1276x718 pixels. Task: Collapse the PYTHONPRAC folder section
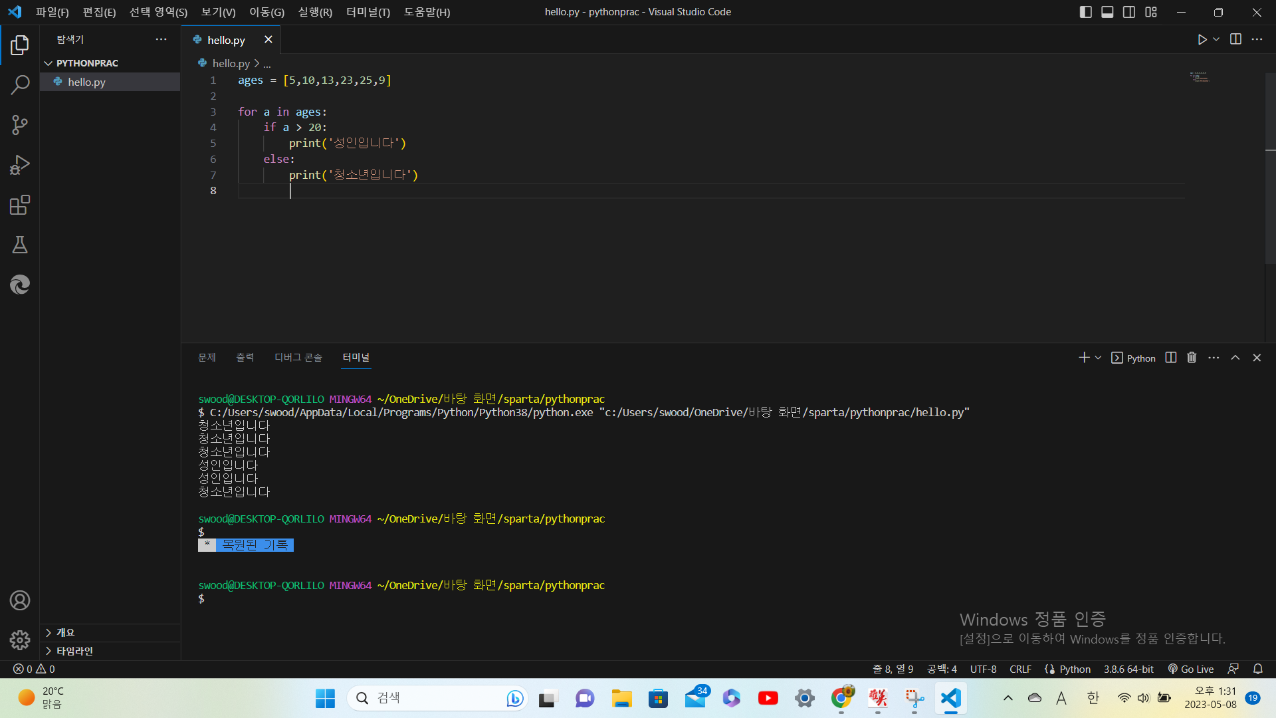[x=110, y=63]
